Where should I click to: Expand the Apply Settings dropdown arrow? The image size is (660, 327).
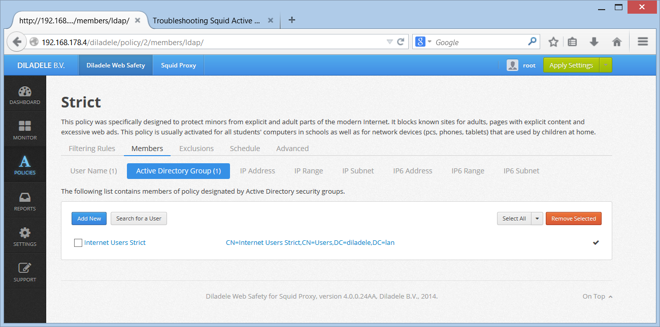click(606, 65)
